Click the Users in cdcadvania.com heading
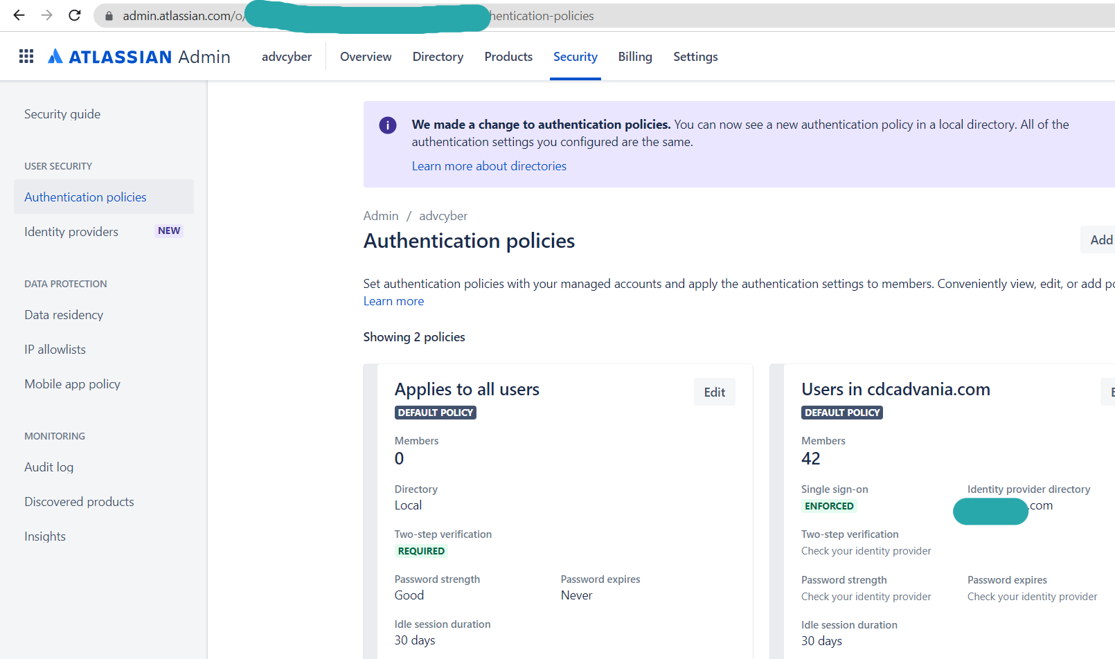 click(895, 390)
